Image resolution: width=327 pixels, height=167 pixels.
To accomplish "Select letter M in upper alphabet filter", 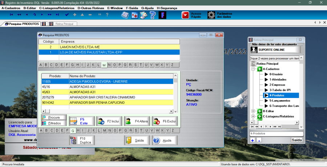I will click(x=104, y=65).
